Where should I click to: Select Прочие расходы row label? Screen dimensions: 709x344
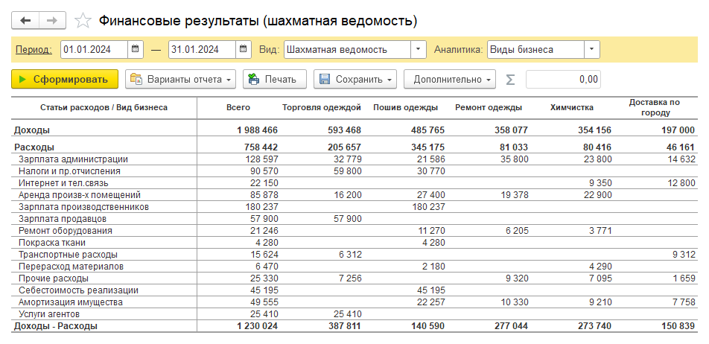click(x=54, y=278)
